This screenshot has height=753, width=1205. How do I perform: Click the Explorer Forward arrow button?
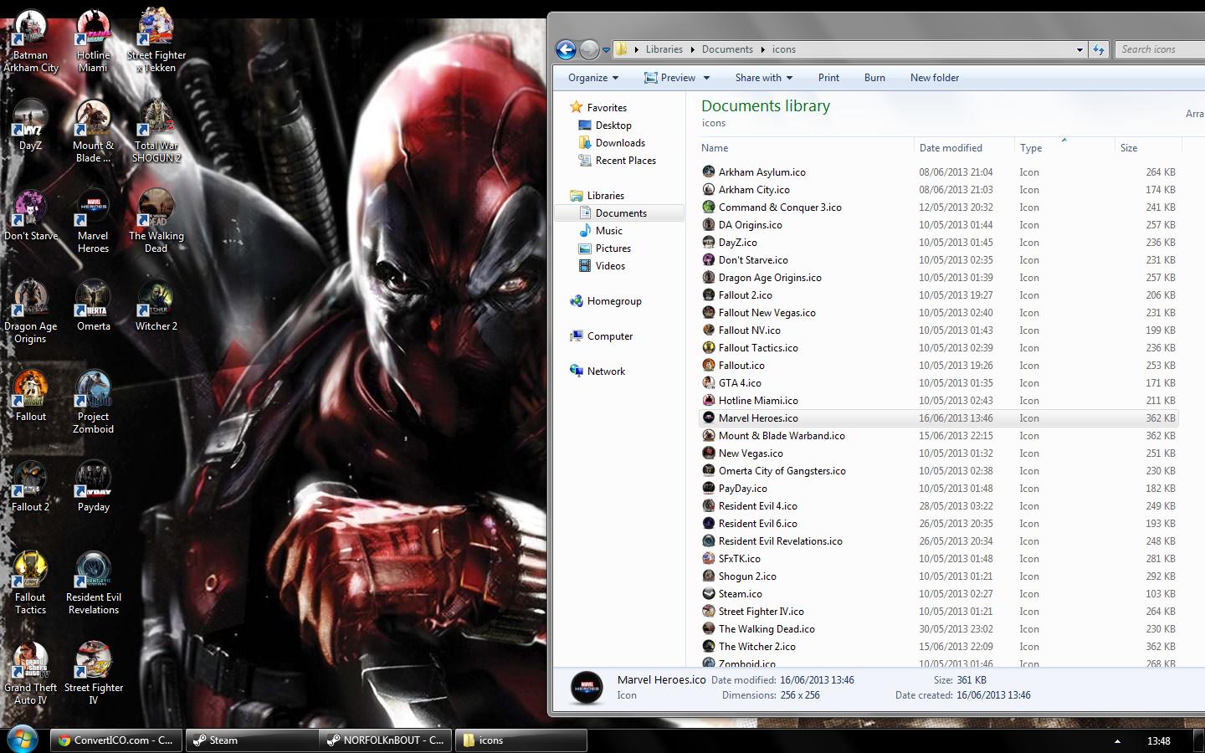pyautogui.click(x=589, y=49)
